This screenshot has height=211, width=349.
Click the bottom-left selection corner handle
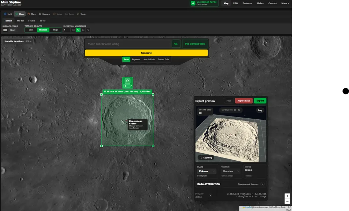pos(102,146)
